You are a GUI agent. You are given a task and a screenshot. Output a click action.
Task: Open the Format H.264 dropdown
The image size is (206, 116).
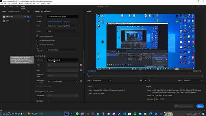tap(62, 31)
